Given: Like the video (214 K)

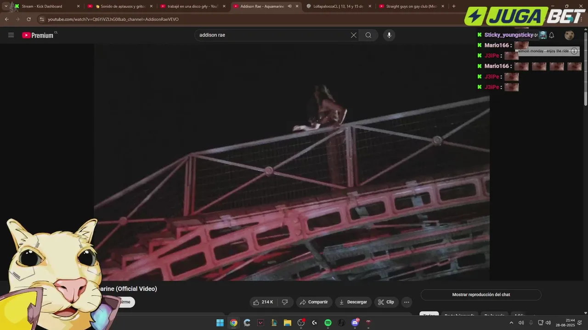Looking at the screenshot, I should click(x=263, y=302).
